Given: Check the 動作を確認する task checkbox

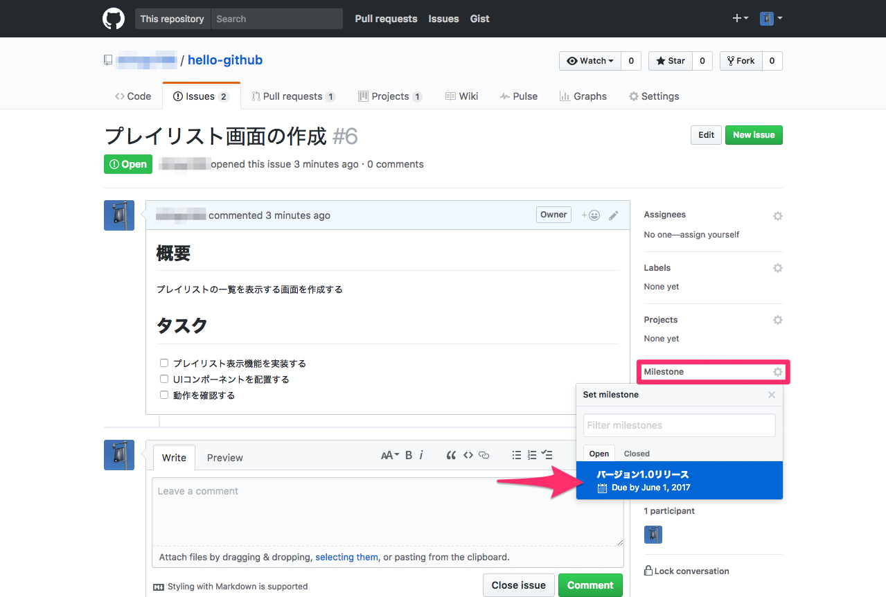Looking at the screenshot, I should click(x=164, y=395).
